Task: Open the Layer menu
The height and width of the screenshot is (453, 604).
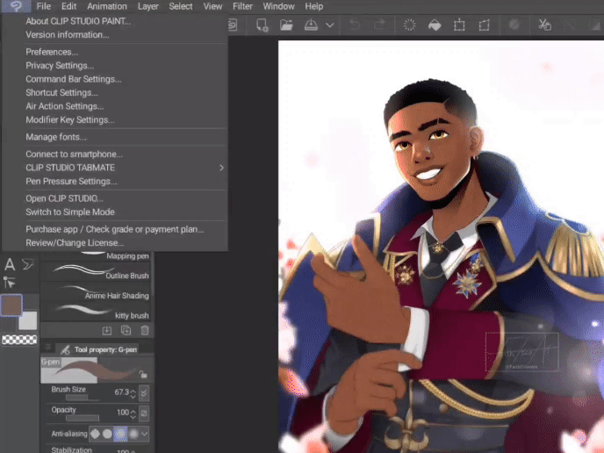Action: (x=148, y=6)
